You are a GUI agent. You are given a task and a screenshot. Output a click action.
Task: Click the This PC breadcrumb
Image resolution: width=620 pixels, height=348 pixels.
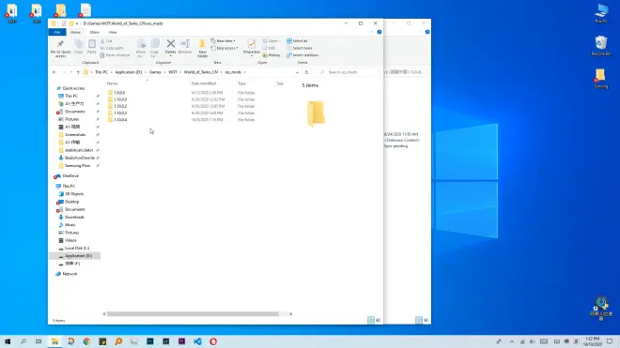tap(101, 72)
